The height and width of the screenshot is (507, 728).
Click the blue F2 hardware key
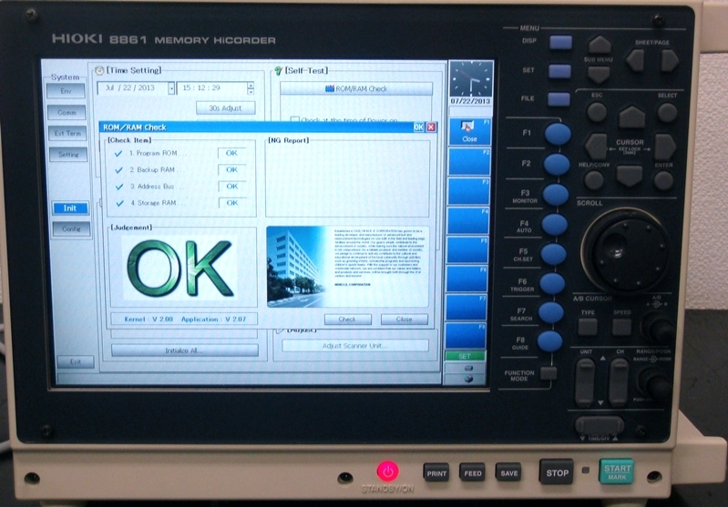point(556,164)
